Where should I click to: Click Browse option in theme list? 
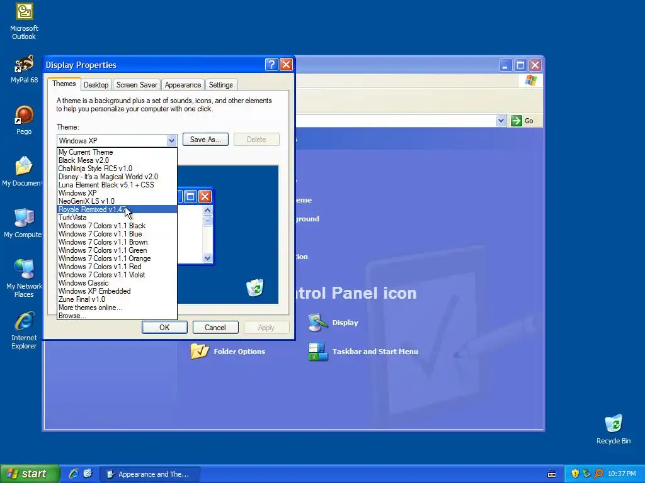117,316
